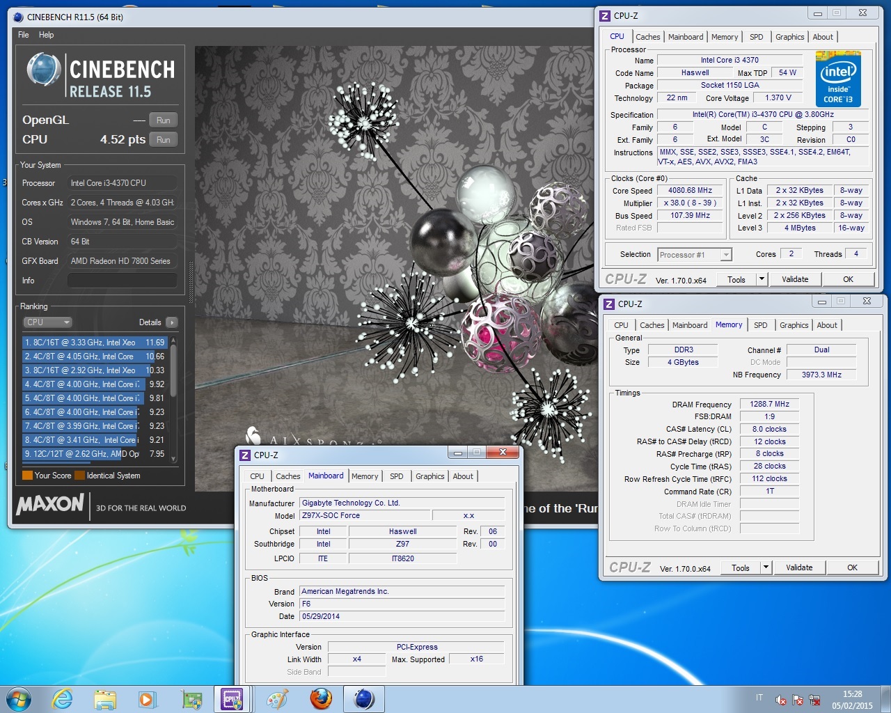The height and width of the screenshot is (713, 891).
Task: Click the muted volume tray icon
Action: click(781, 700)
